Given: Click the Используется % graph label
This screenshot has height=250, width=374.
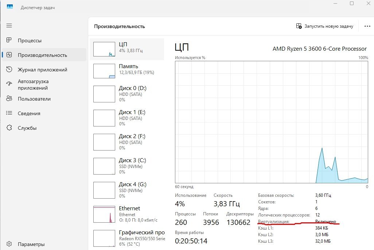Looking at the screenshot, I should (190, 58).
